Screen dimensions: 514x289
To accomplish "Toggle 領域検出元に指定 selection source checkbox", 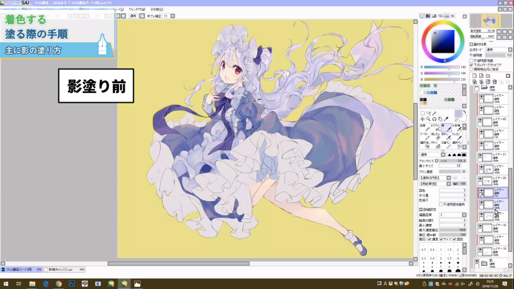I will coord(472,69).
